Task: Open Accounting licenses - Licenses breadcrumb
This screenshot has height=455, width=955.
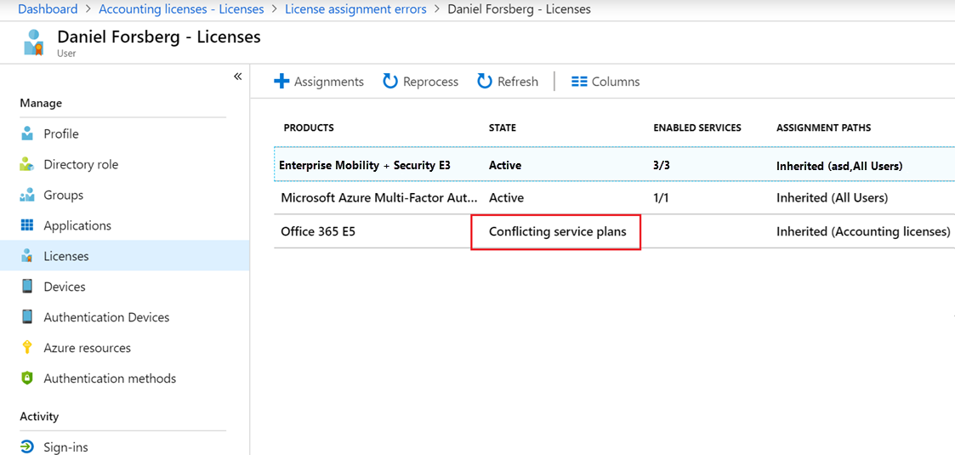Action: coord(181,9)
